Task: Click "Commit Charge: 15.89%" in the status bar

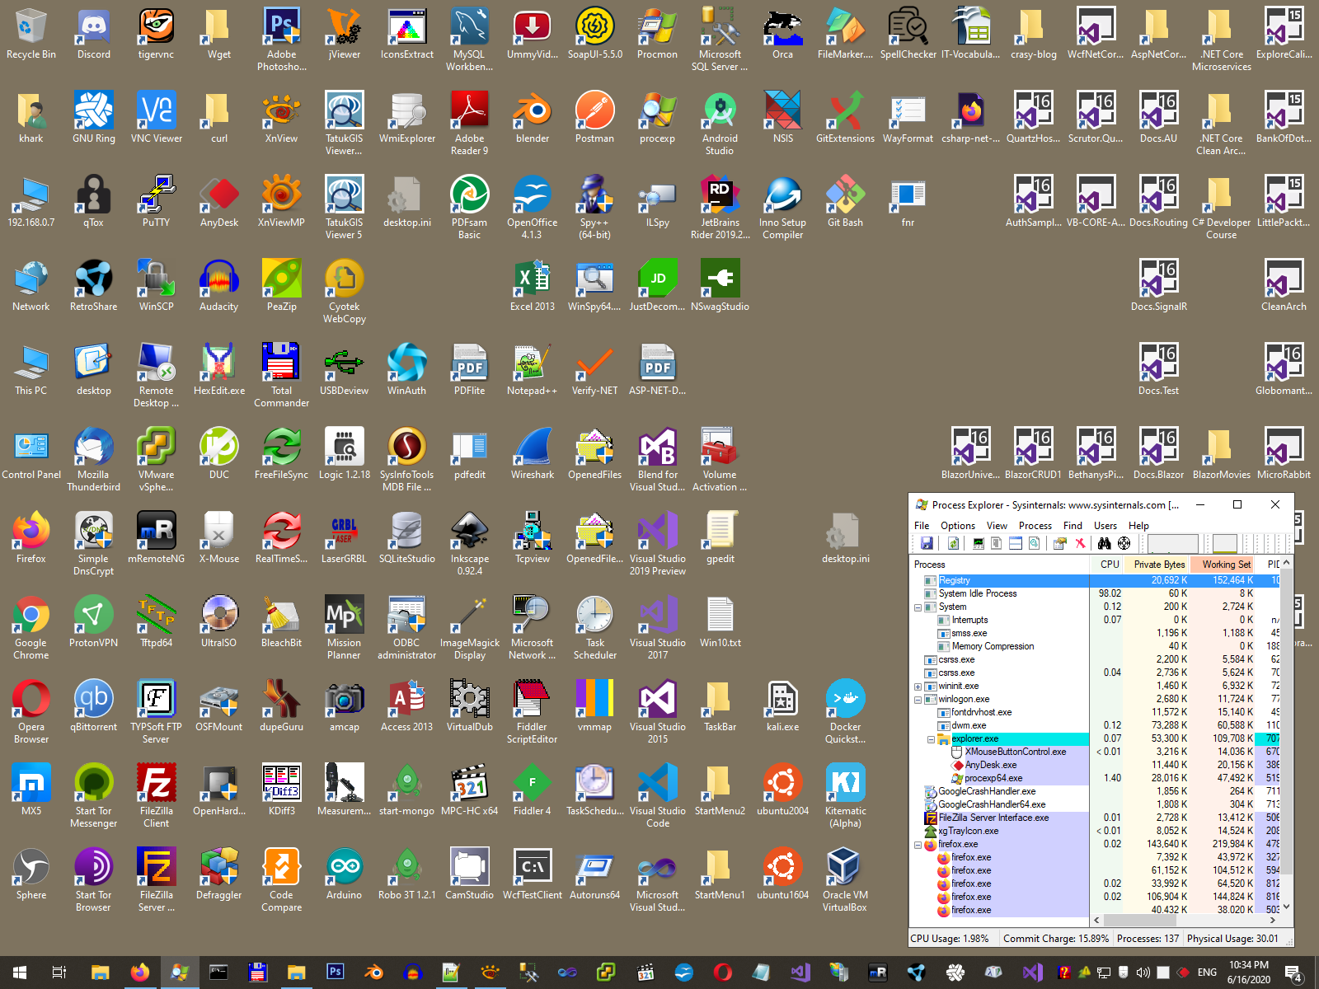Action: [1056, 939]
